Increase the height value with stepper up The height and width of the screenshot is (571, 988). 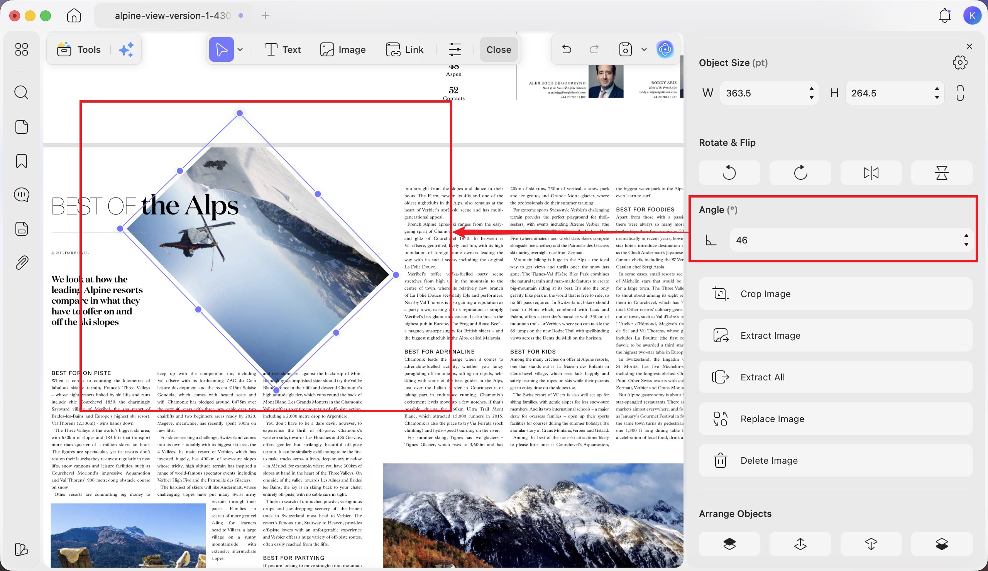937,89
